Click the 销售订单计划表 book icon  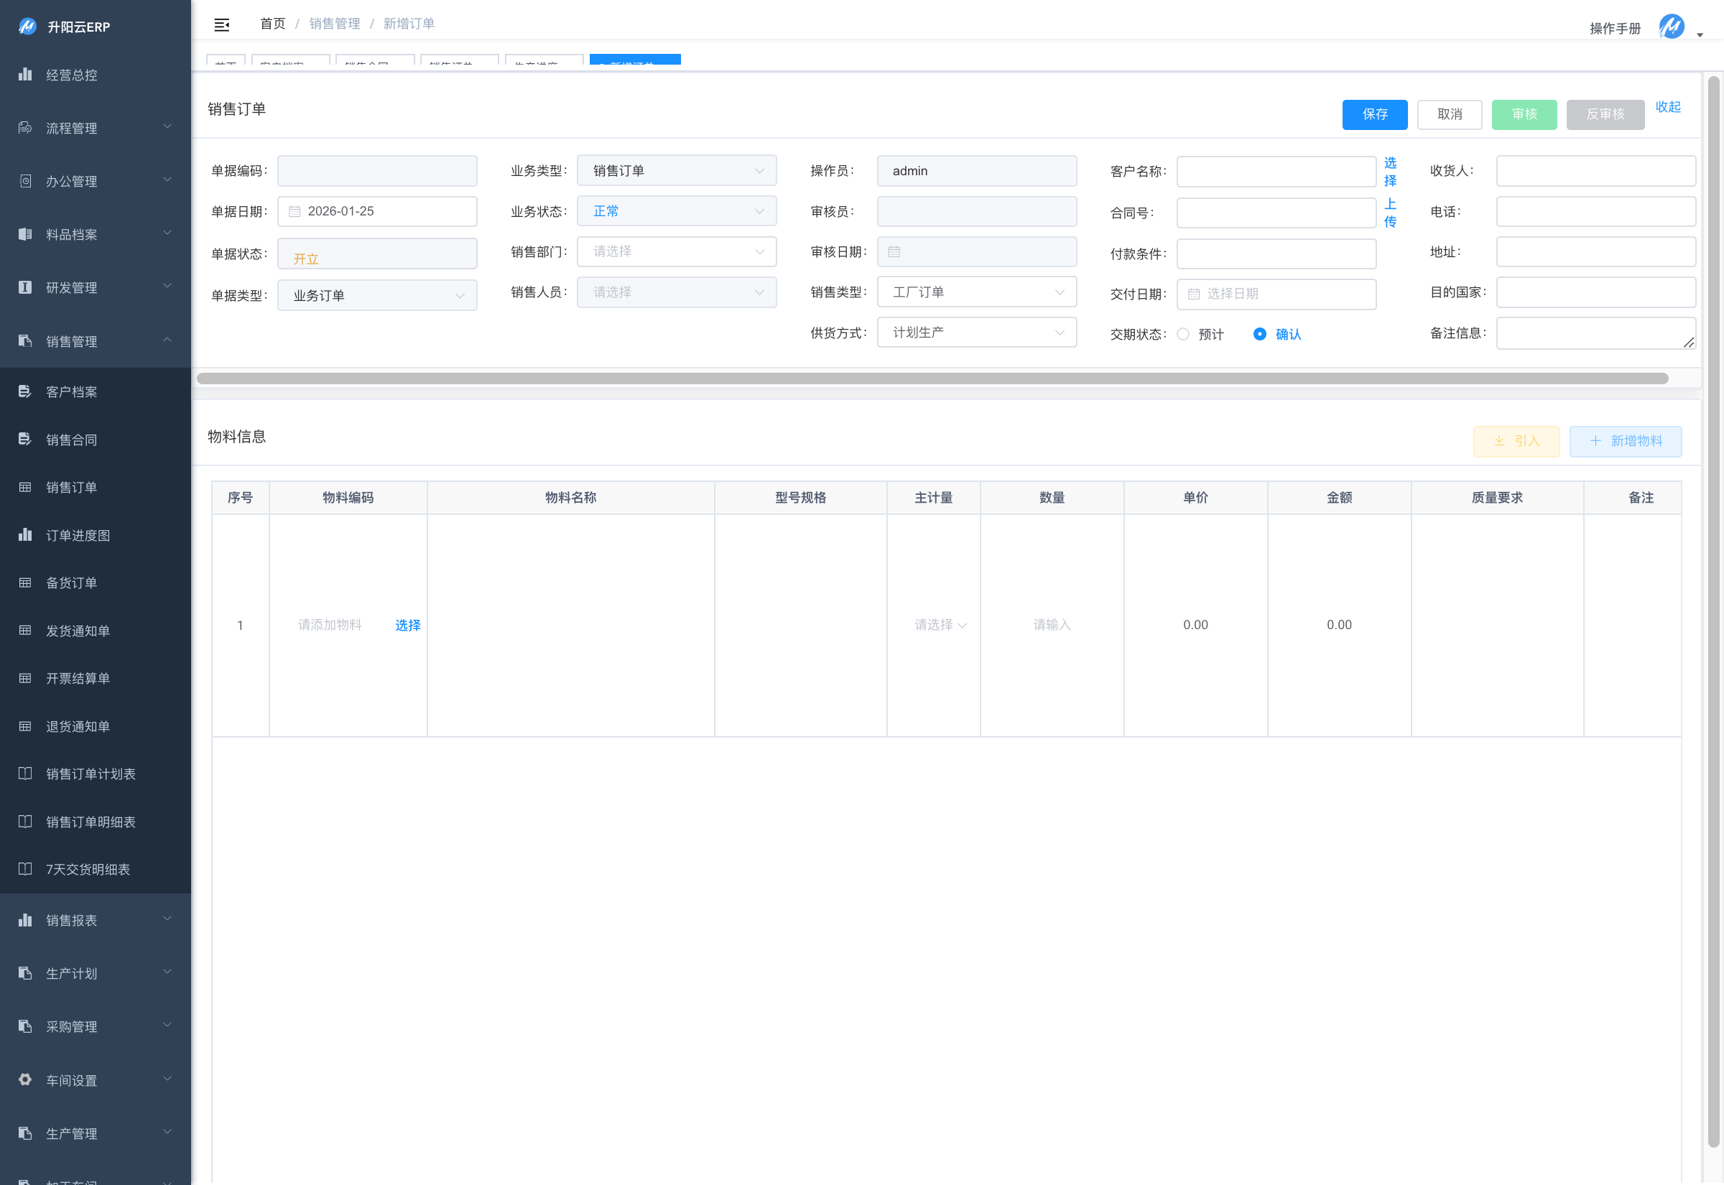tap(25, 773)
